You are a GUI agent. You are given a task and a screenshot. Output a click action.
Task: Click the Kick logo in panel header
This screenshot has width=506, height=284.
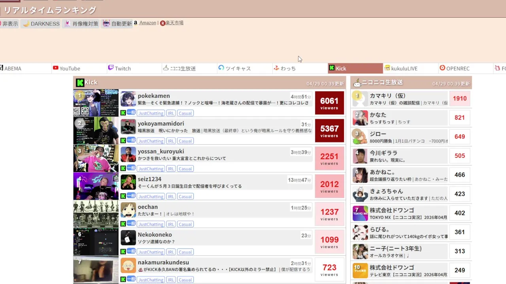(80, 82)
